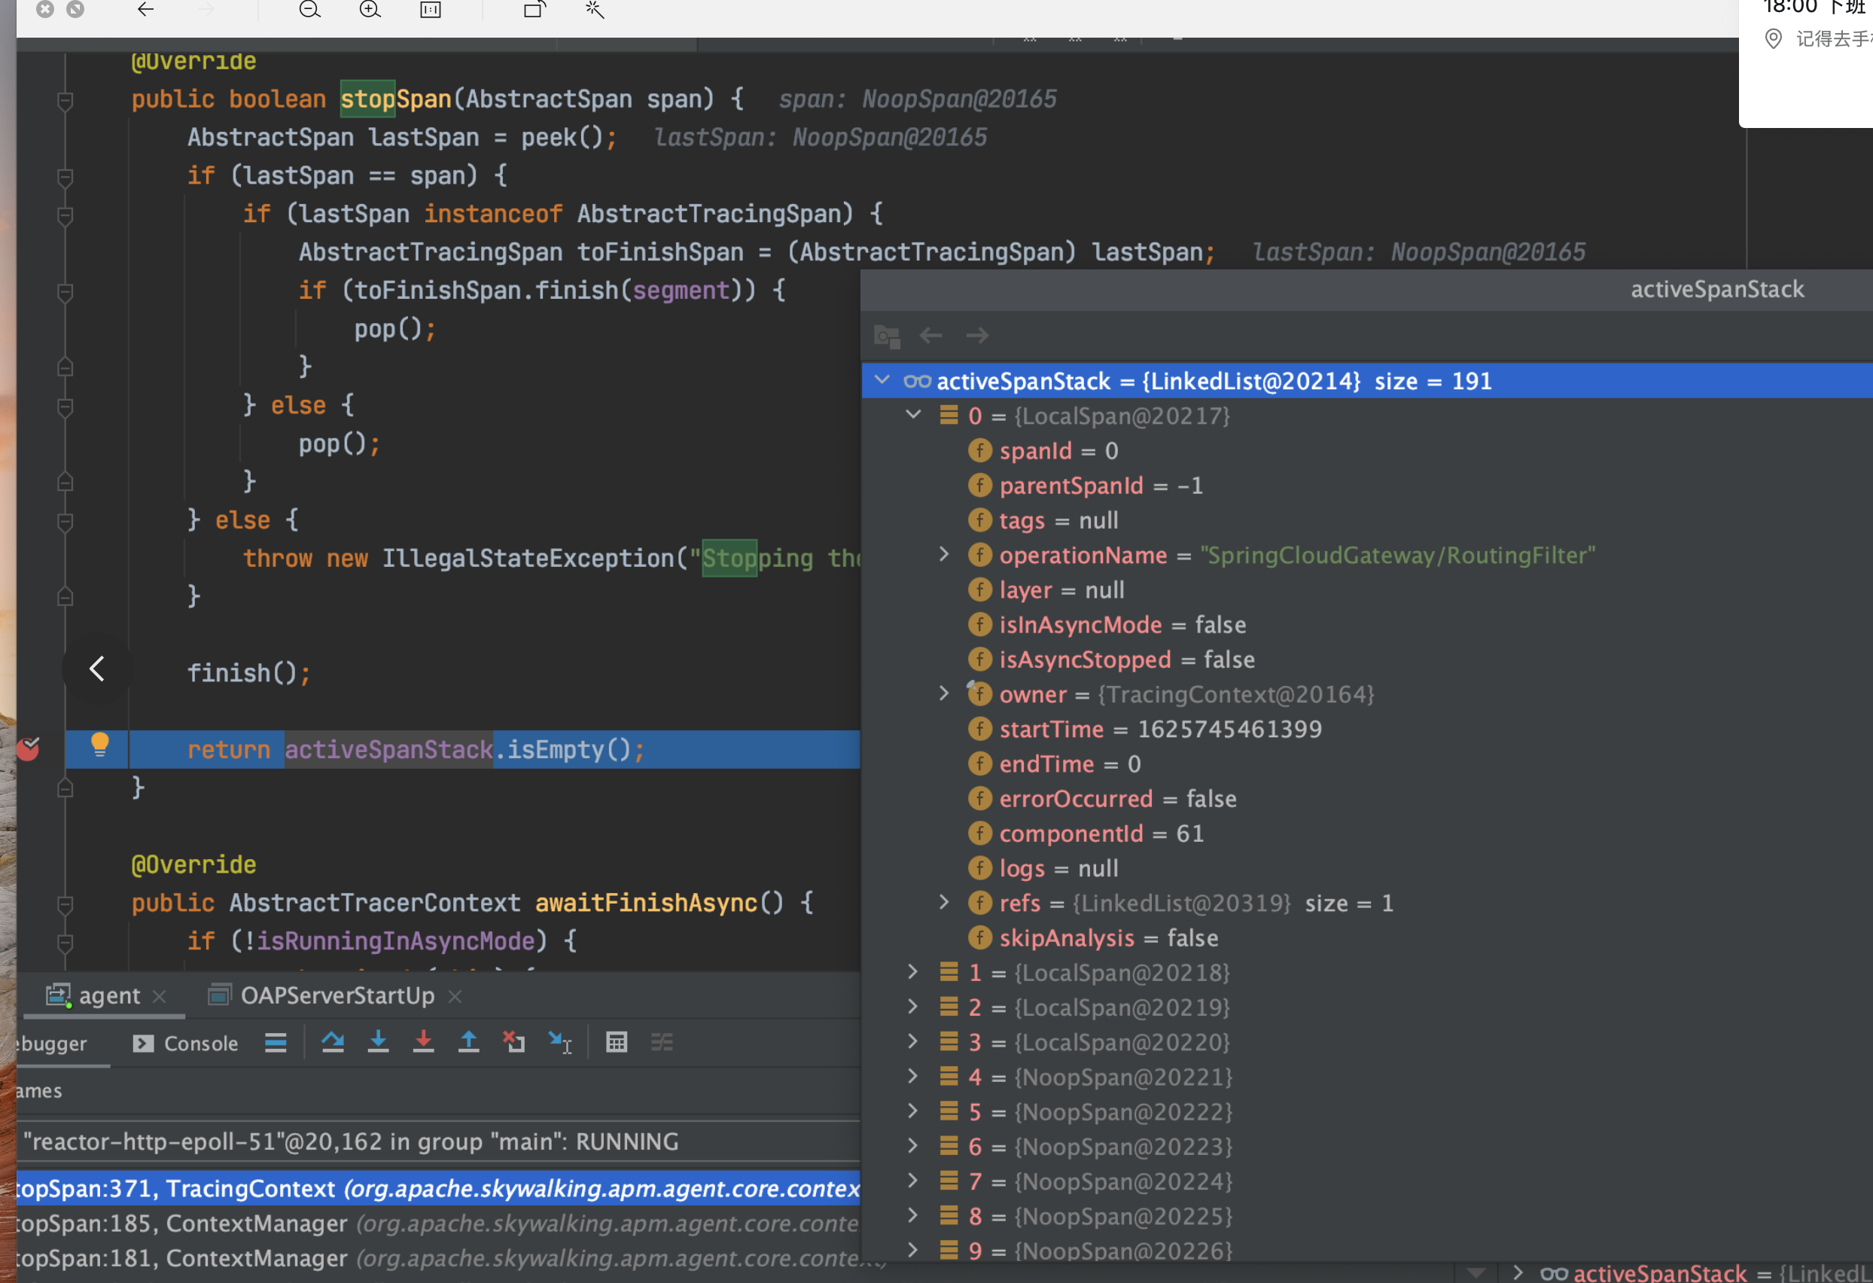Expand list item 4 NoopSpan@20221
This screenshot has width=1873, height=1283.
[912, 1077]
